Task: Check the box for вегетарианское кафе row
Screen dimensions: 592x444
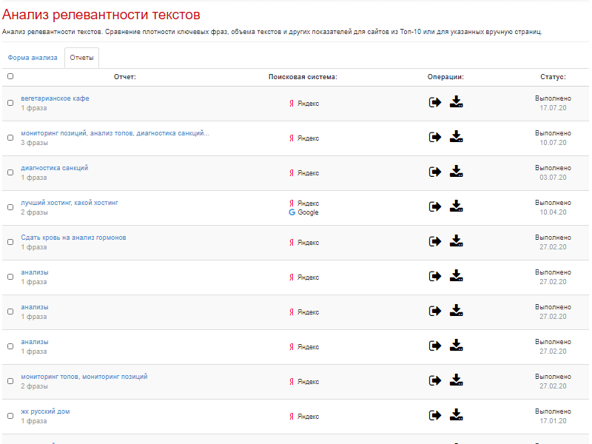Action: (x=10, y=103)
